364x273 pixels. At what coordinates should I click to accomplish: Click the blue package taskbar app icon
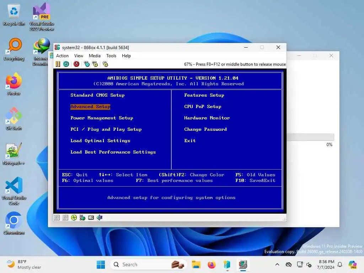click(227, 264)
